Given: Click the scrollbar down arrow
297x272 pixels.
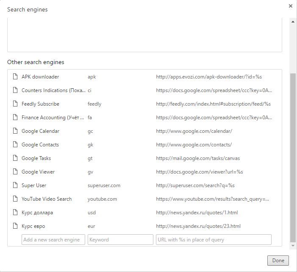Looking at the screenshot, I should coord(293,246).
